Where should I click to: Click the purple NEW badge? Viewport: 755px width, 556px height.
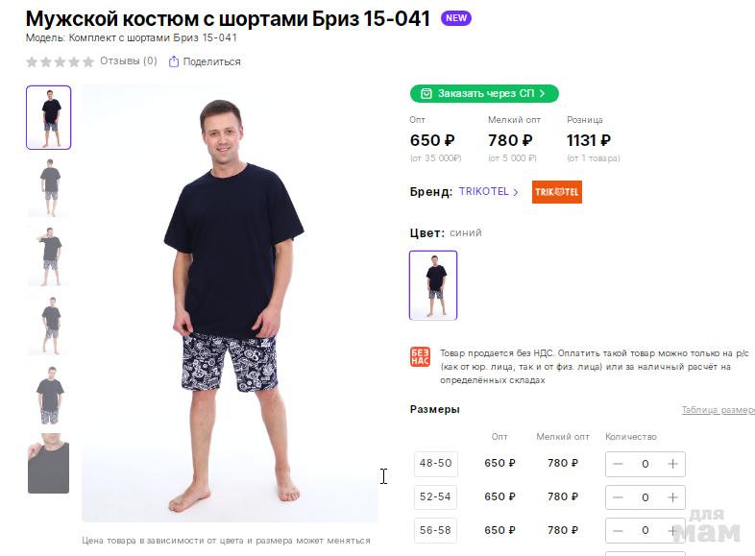pyautogui.click(x=456, y=18)
